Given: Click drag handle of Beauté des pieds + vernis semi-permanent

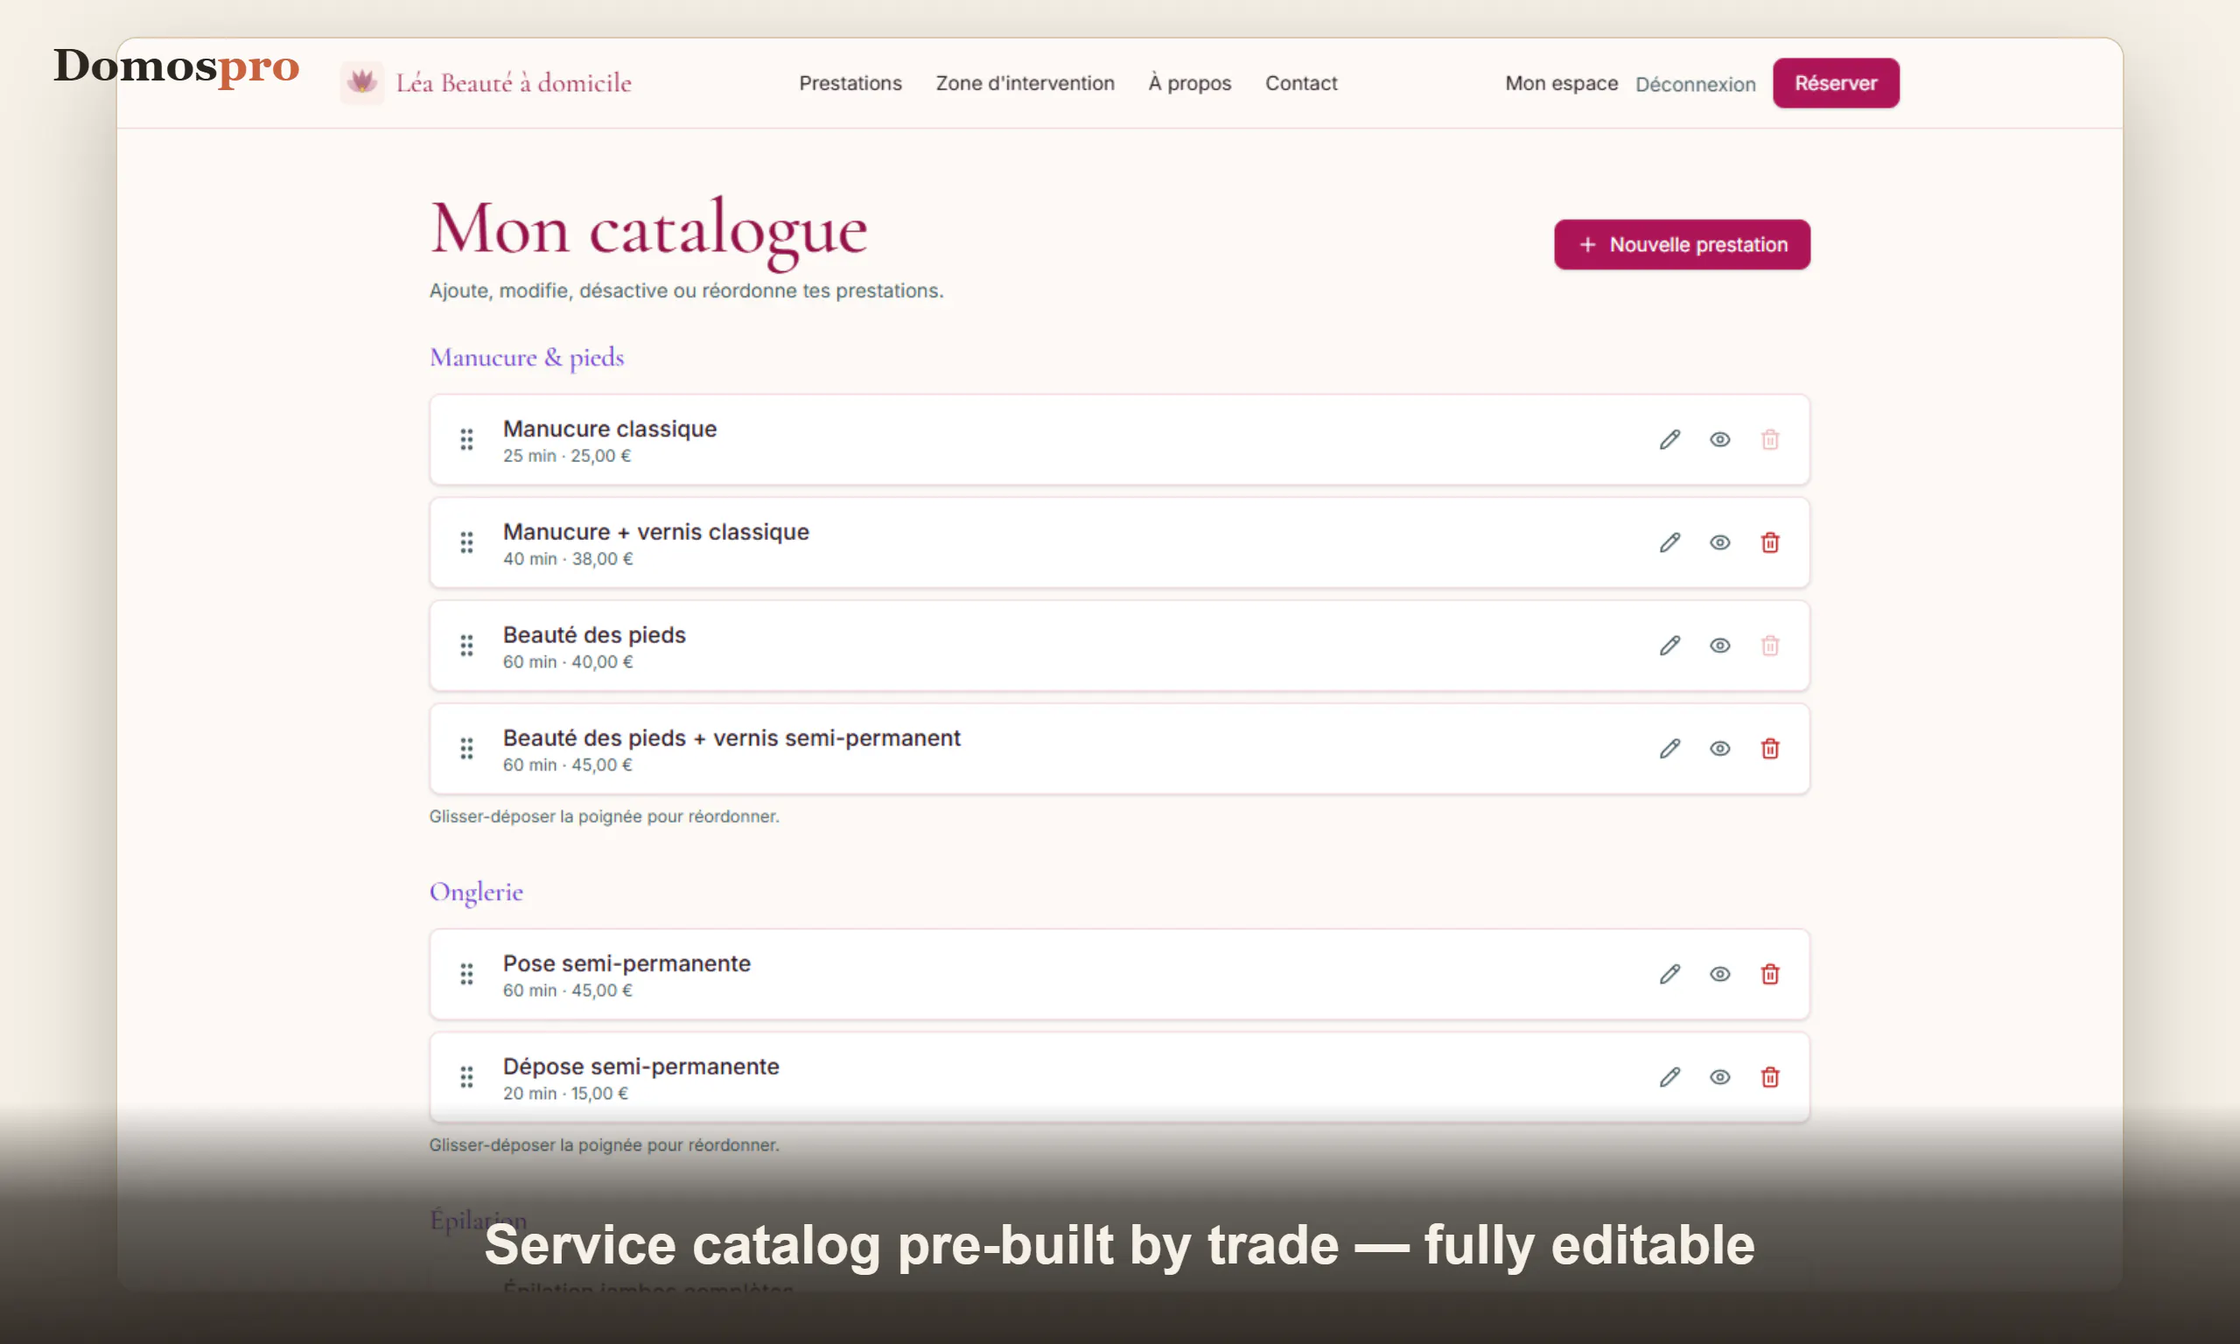Looking at the screenshot, I should point(466,749).
